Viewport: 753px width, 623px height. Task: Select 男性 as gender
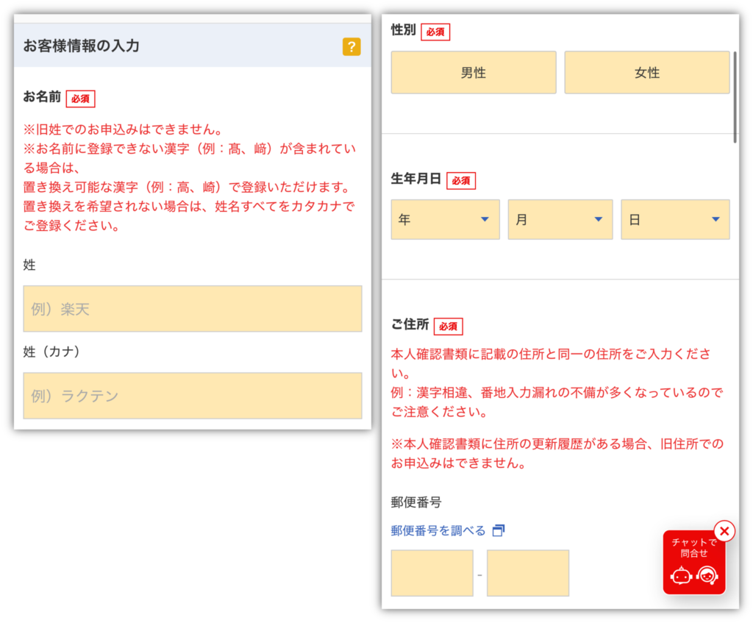coord(474,73)
